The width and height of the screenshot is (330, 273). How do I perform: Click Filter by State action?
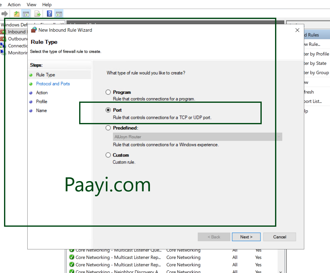(315, 63)
